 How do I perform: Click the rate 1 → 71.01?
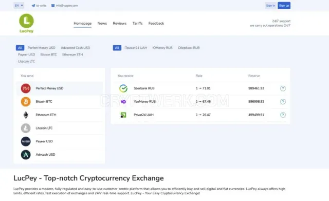[203, 88]
